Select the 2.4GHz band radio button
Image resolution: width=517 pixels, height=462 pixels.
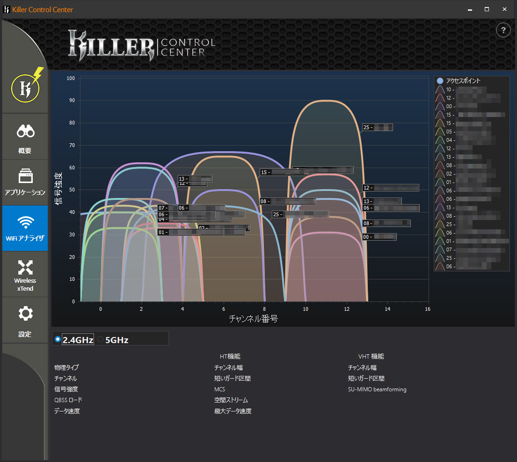[58, 339]
